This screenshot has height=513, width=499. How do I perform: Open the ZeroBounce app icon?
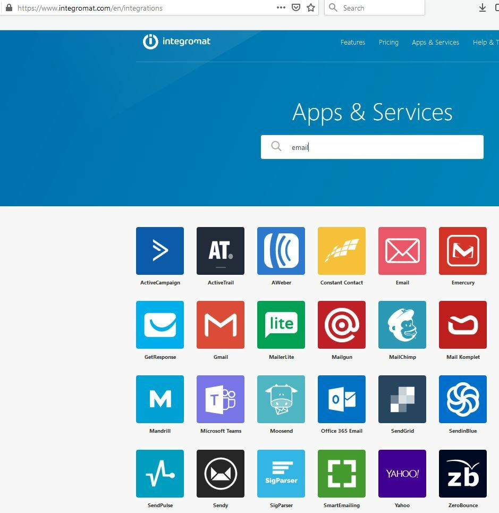click(463, 474)
